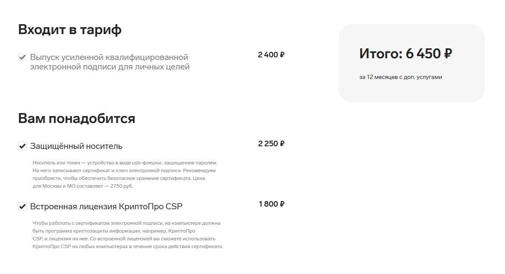Screen dimensions: 505x274
Task: Click the token description text under Защищённый носитель
Action: pos(125,174)
